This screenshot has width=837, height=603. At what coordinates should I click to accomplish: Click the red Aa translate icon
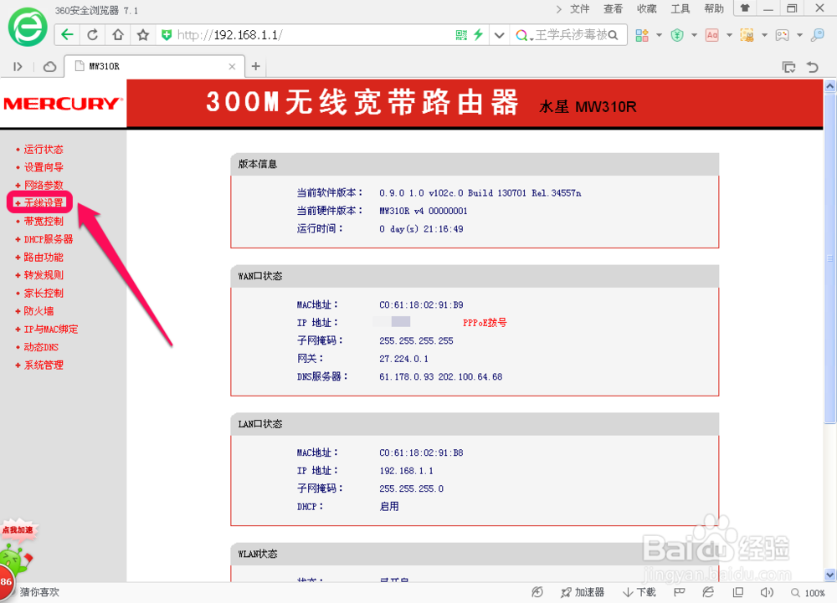tap(712, 35)
